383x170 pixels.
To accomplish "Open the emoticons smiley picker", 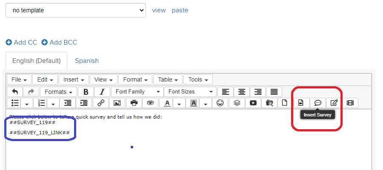I will (220, 103).
